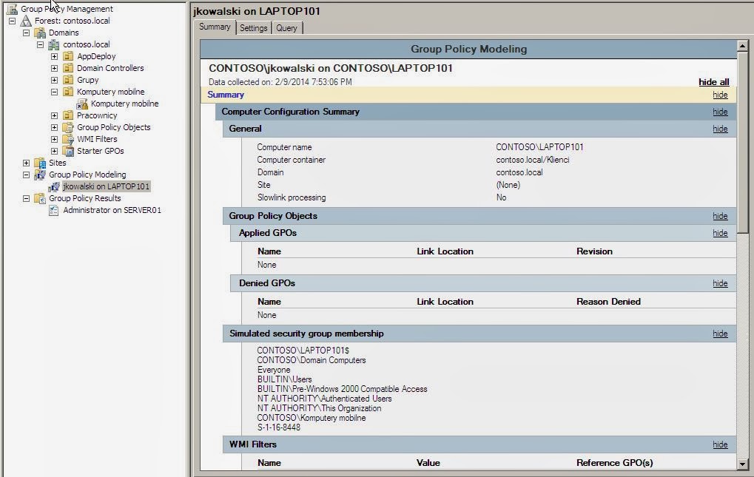Collapse the Simulated security group membership section

pyautogui.click(x=719, y=334)
